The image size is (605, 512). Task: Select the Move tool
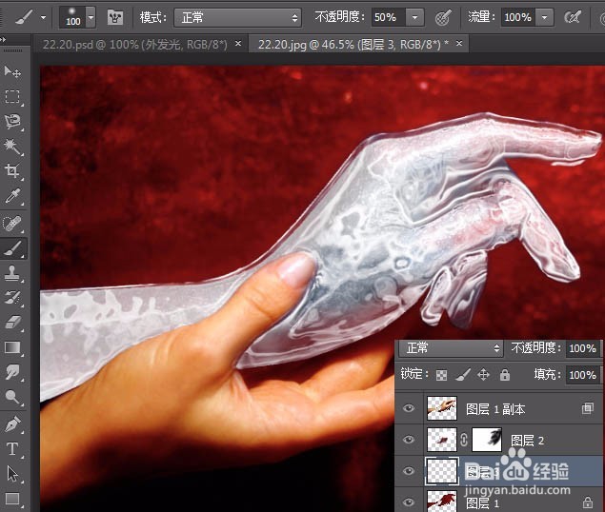coord(12,71)
